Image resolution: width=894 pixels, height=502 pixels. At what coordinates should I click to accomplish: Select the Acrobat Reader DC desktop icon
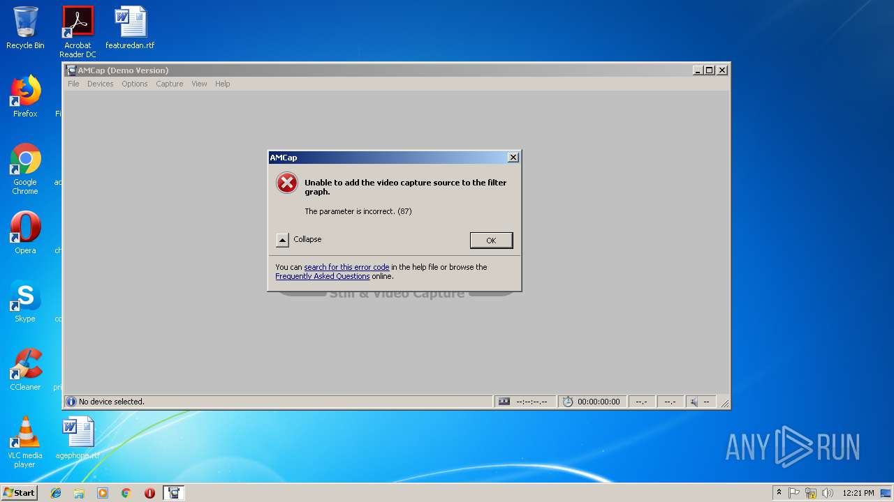[78, 32]
